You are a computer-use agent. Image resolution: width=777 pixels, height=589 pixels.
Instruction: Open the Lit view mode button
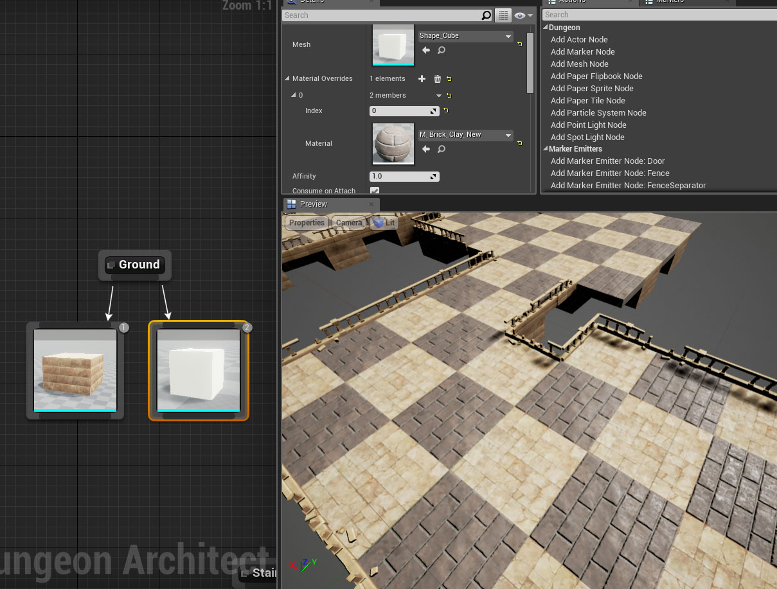point(384,223)
